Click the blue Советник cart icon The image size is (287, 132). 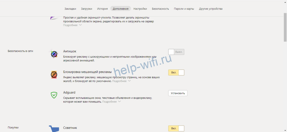(x=54, y=128)
